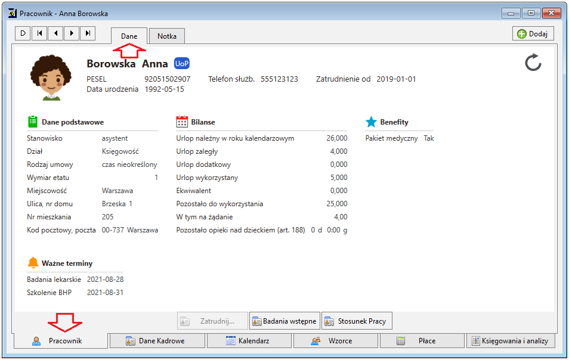Click the Pozostało opieki nad dzieckiem label
The width and height of the screenshot is (569, 360).
pos(240,230)
